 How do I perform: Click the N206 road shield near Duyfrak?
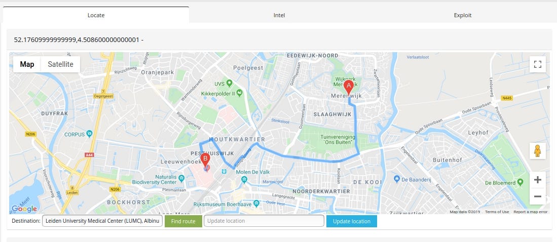click(31, 134)
